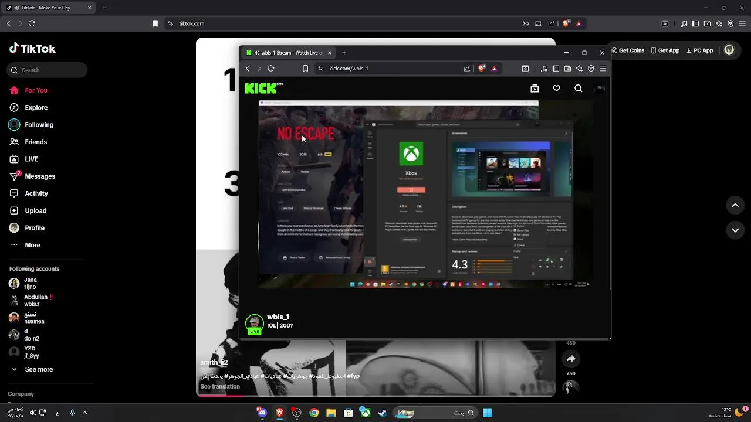Open nuainea following account
This screenshot has width=751, height=422.
pyautogui.click(x=27, y=318)
